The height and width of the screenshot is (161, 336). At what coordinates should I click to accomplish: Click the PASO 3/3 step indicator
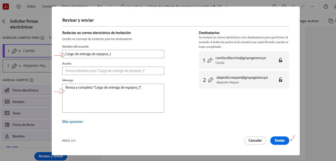pyautogui.click(x=69, y=141)
